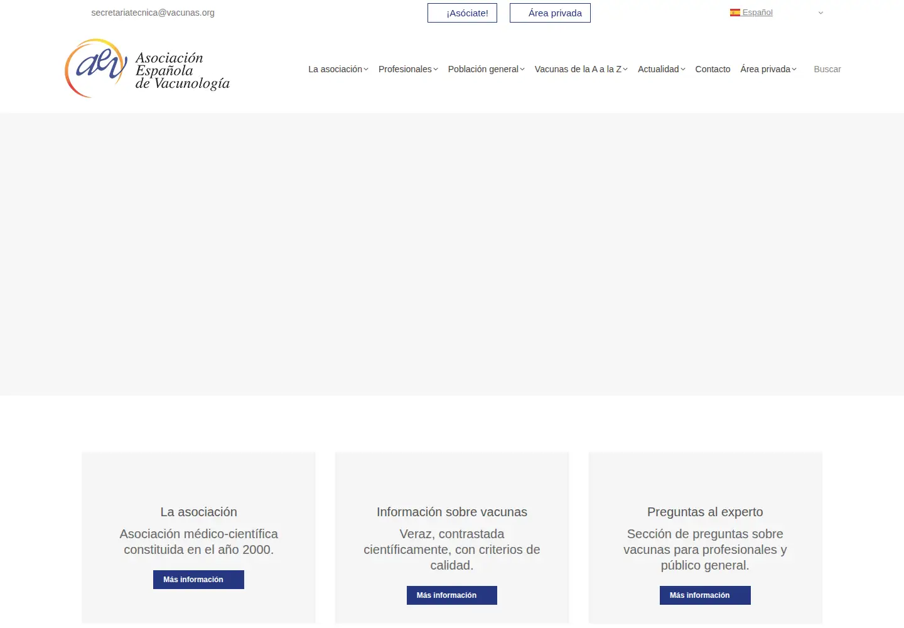Expand La asociación menu
This screenshot has height=628, width=904.
[x=338, y=69]
